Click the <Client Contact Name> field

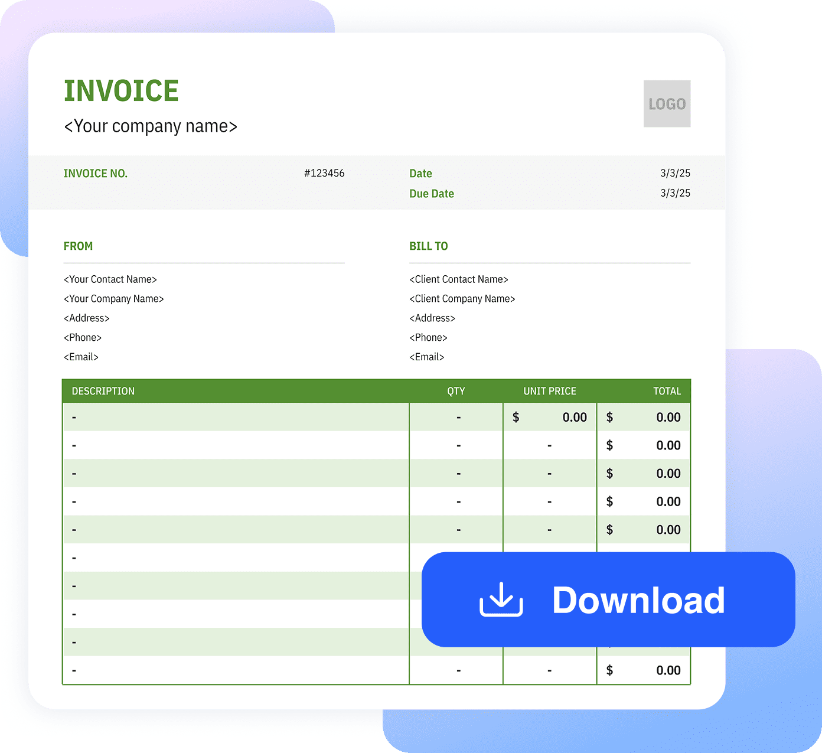click(459, 279)
